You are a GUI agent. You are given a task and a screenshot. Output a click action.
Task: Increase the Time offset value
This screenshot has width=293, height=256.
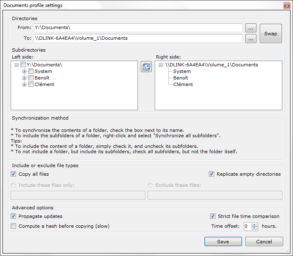click(254, 224)
